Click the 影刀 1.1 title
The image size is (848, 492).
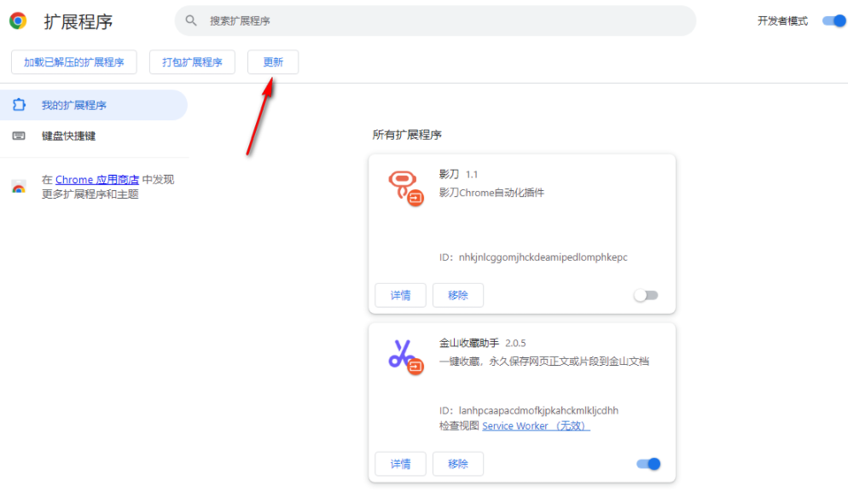pos(458,174)
